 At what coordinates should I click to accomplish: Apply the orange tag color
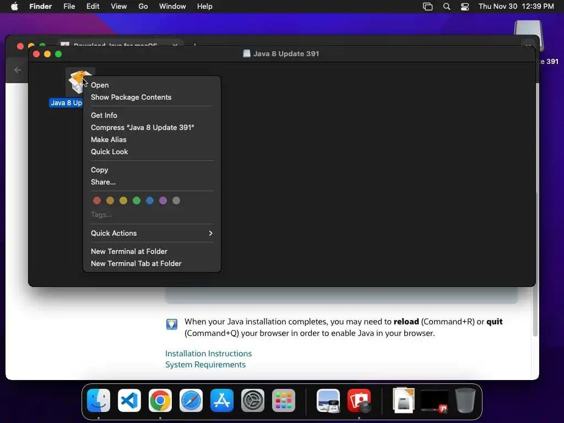[110, 200]
